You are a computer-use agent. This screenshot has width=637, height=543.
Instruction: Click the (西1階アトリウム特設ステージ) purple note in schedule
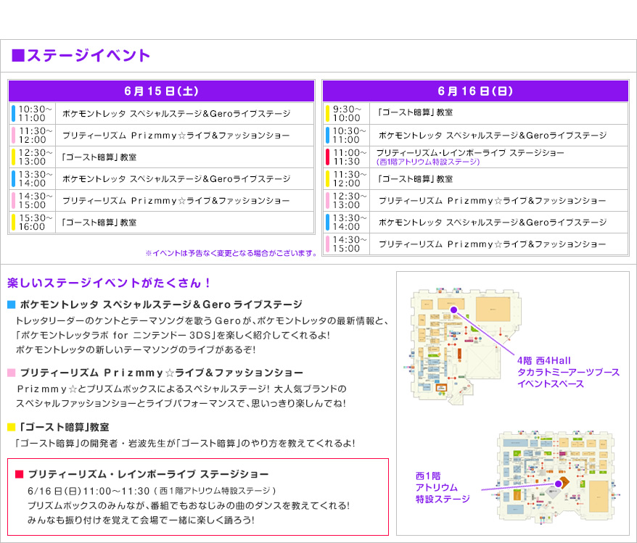428,162
